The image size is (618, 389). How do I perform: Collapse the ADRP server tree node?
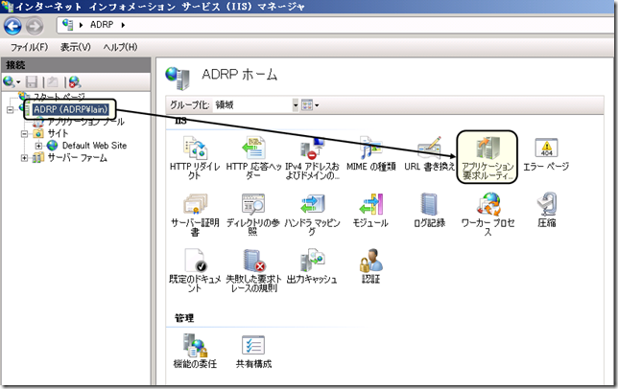(11, 110)
